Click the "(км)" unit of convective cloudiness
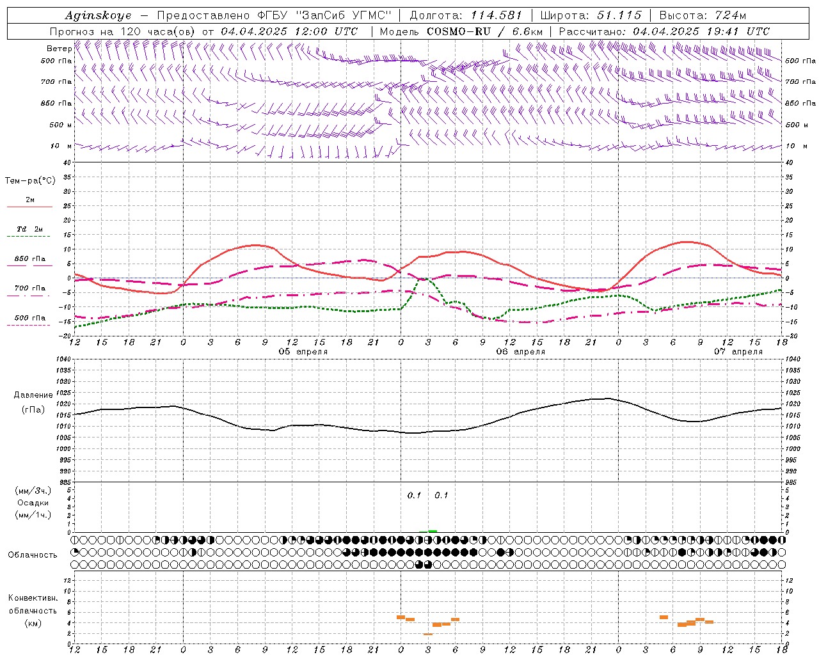 pyautogui.click(x=33, y=623)
